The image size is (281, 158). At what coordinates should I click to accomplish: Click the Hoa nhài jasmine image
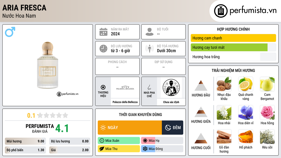[224, 112]
